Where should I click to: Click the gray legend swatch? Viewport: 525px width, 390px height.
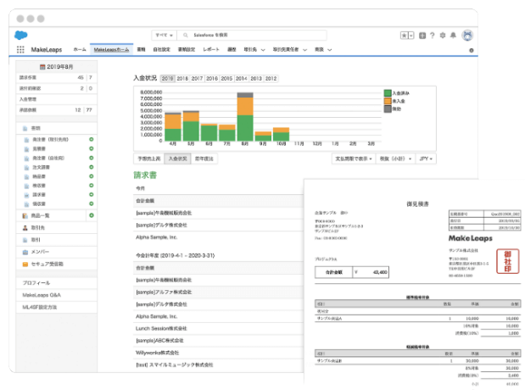(x=388, y=109)
